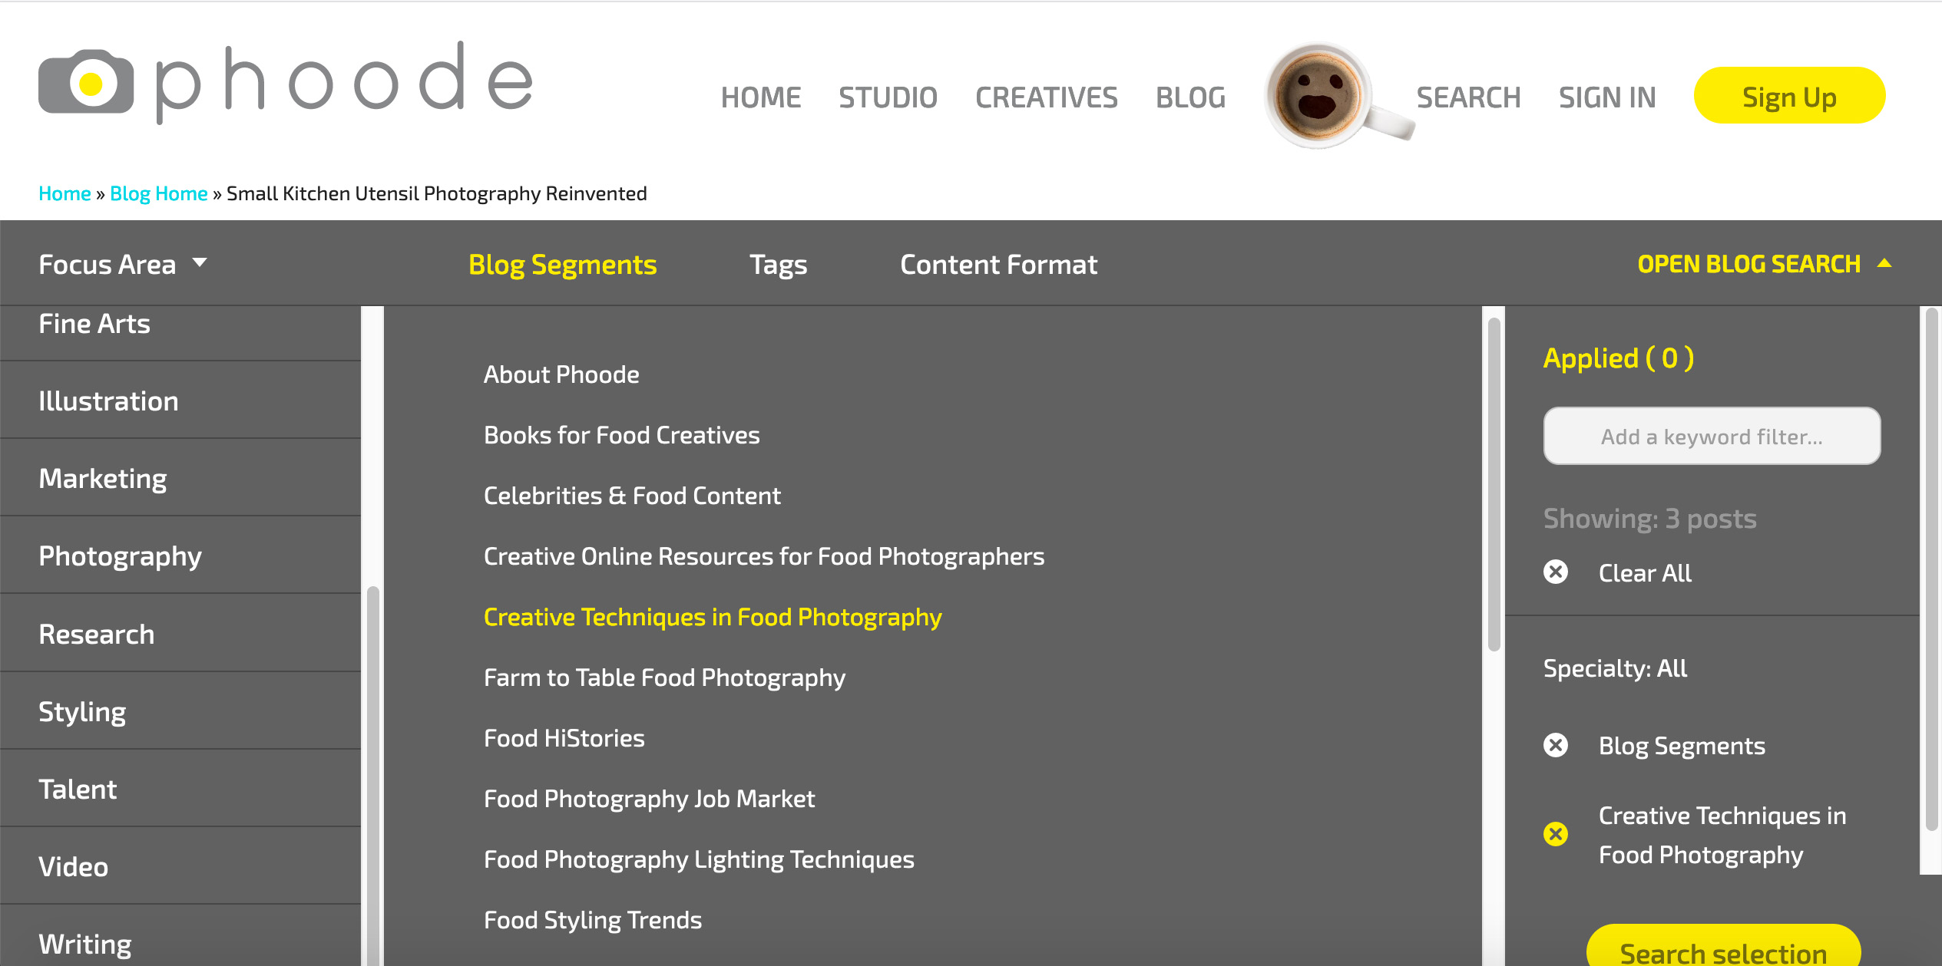Click the Focus Area label
Screen dimensions: 1942x966
[107, 265]
